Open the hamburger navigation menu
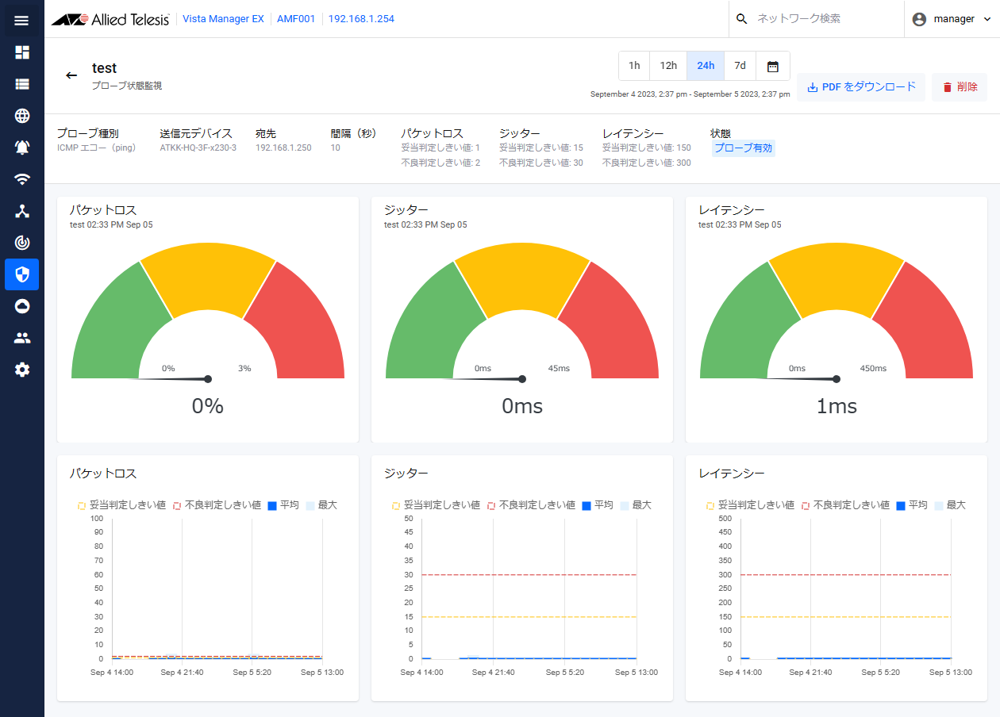1000x717 pixels. (x=21, y=20)
